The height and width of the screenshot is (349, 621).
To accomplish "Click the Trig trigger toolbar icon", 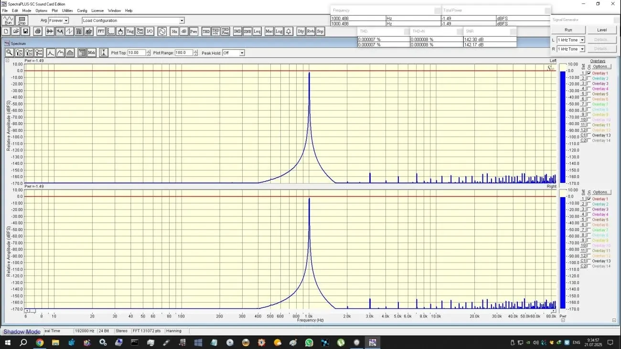I will [x=130, y=32].
